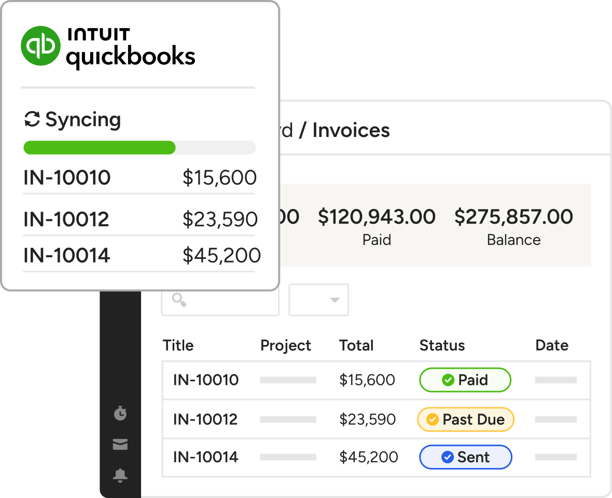This screenshot has height=498, width=612.
Task: Click the Date placeholder for row IN-10014
Action: 556,457
